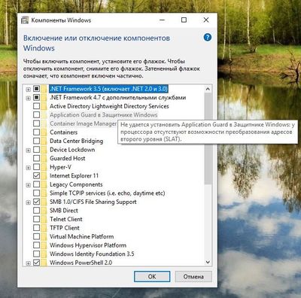Select the Windows Identity Foundation 3.5 label

tap(92, 254)
